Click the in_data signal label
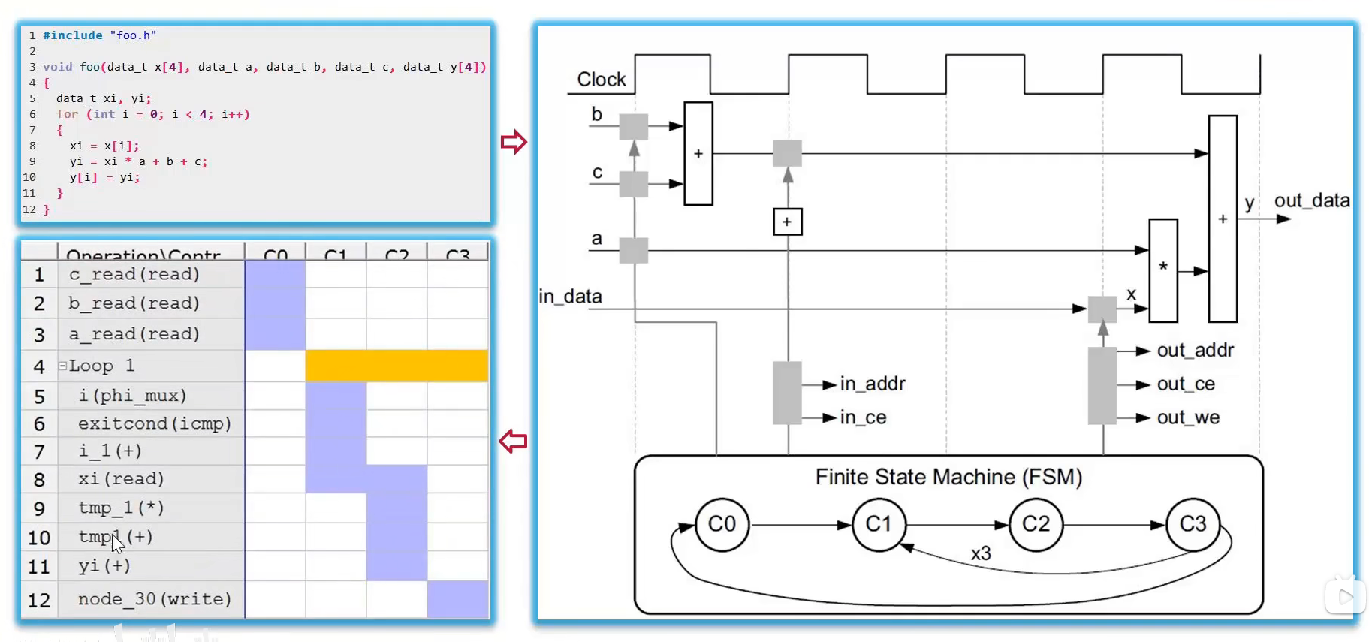 click(570, 296)
